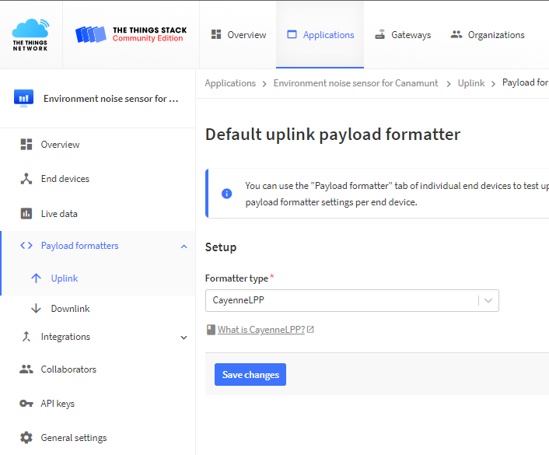Click the Gateways router icon
The image size is (549, 455).
pyautogui.click(x=380, y=34)
